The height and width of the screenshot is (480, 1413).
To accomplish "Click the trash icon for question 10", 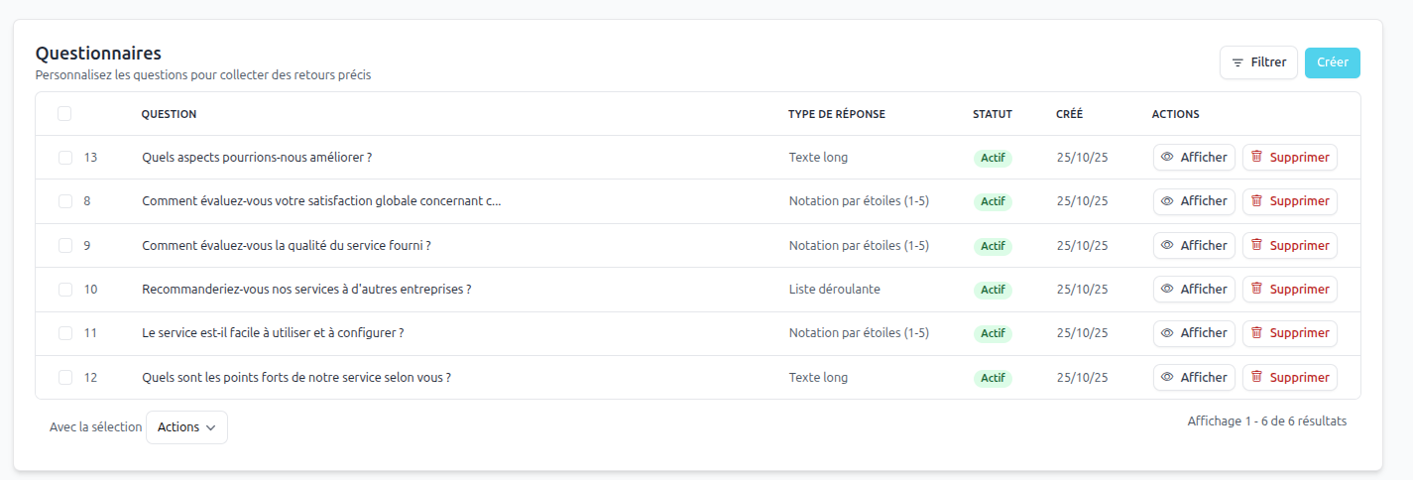I will pos(1256,289).
